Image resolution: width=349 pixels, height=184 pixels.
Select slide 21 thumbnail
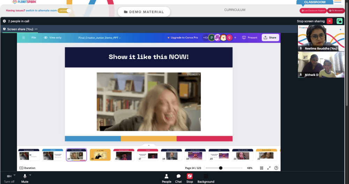pyautogui.click(x=243, y=155)
